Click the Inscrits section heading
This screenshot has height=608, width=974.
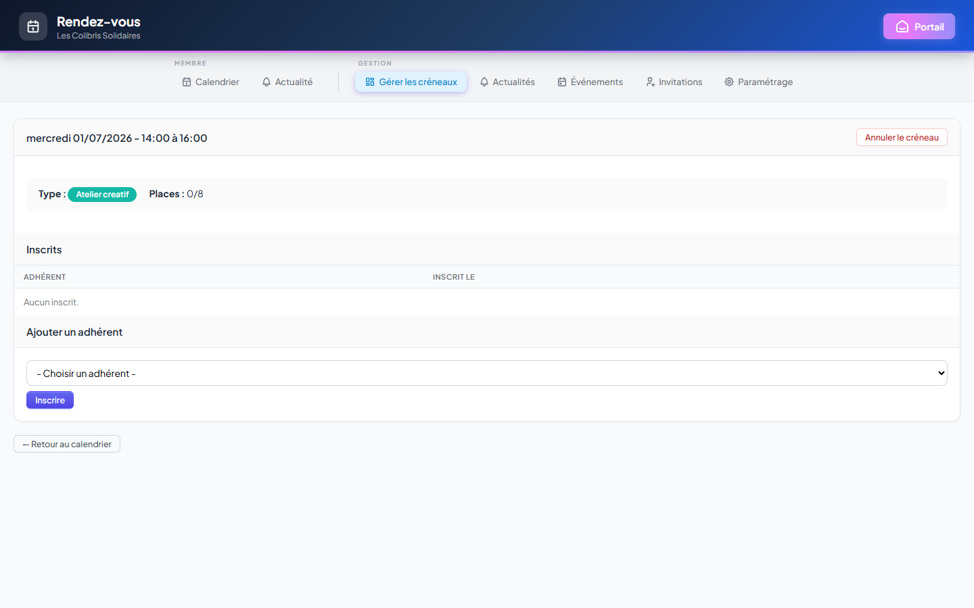44,250
